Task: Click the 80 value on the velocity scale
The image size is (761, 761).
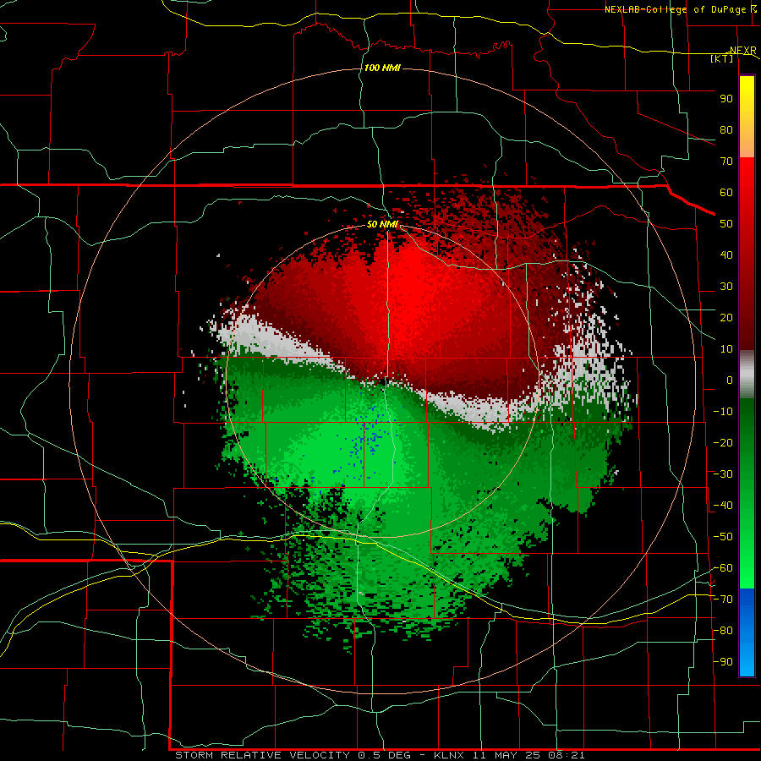Action: 726,130
